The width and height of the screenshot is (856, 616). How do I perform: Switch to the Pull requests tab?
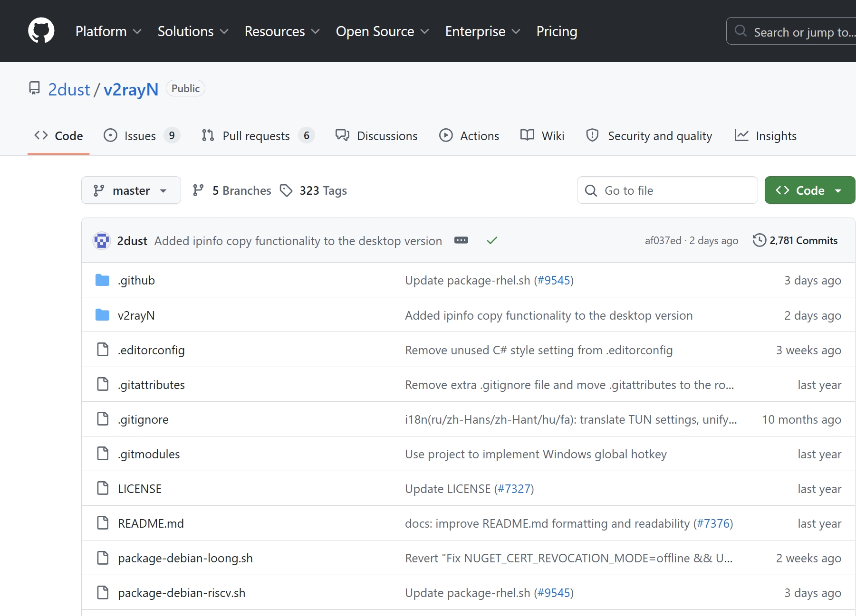click(258, 136)
